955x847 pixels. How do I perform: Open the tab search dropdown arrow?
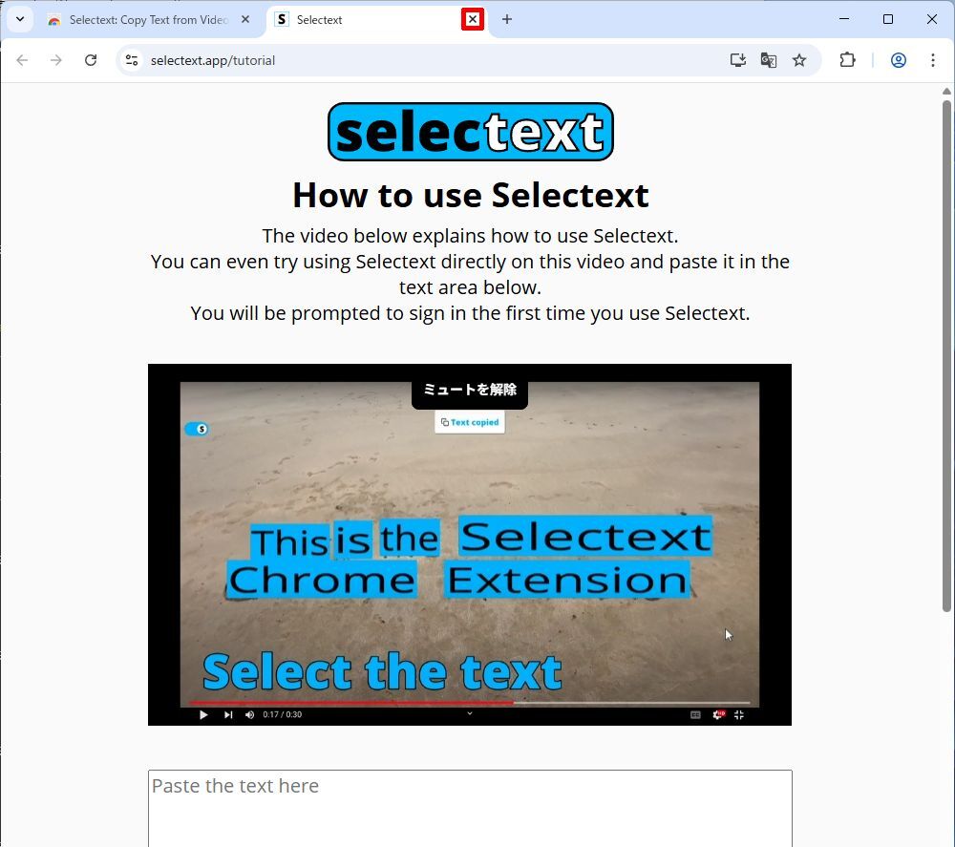[20, 19]
